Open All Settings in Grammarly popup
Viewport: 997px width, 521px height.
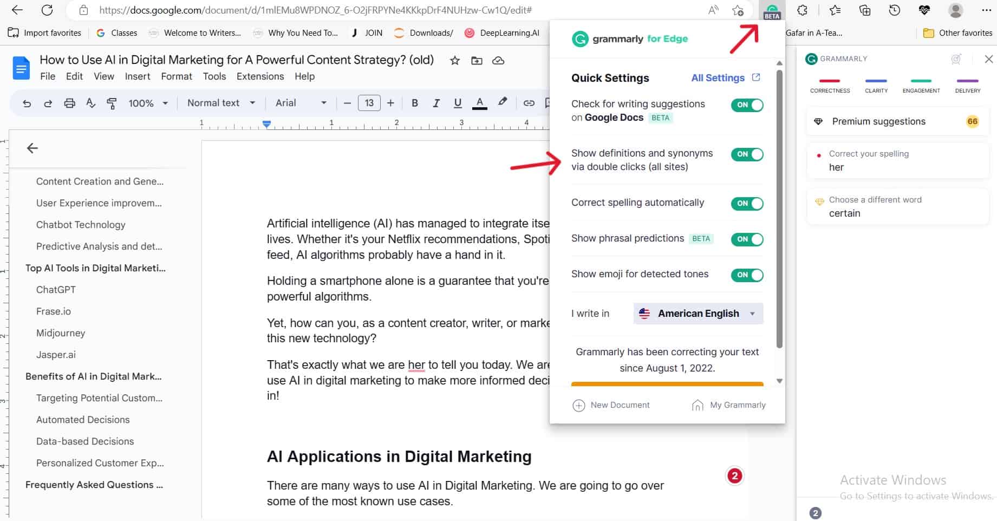(719, 77)
